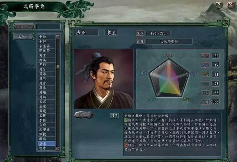This screenshot has height=162, width=237.
Task: Pick 孟獲 in the officer list
Action: [x=46, y=116]
